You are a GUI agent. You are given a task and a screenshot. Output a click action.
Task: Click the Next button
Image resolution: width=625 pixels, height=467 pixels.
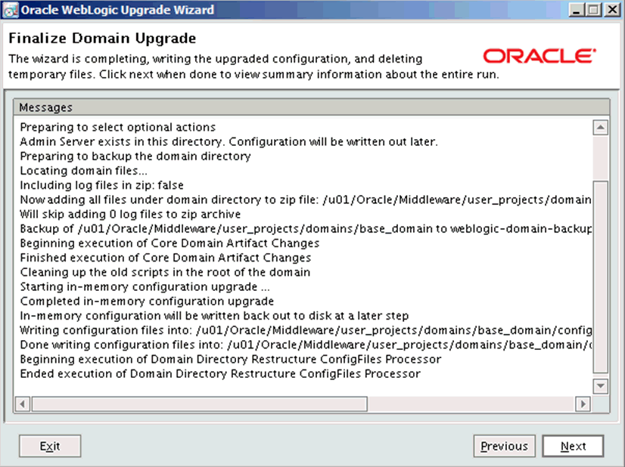pos(573,446)
